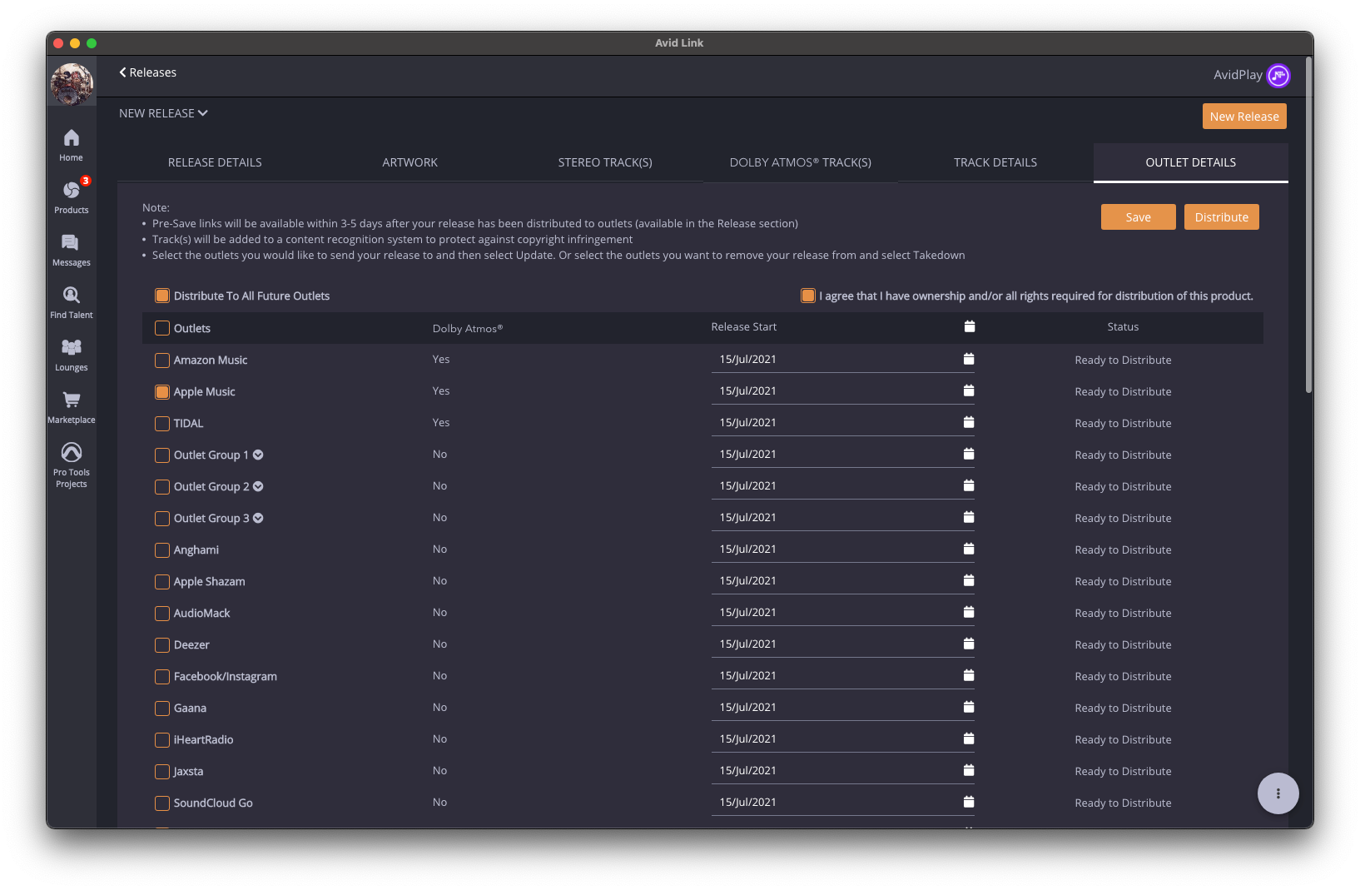This screenshot has height=890, width=1360.
Task: Uncheck the Apple Music checkbox
Action: [x=162, y=392]
